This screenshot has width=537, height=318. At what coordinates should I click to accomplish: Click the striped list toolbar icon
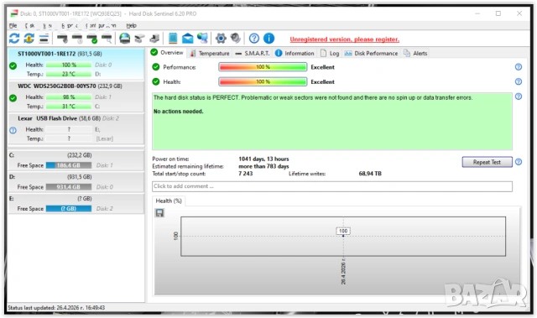click(x=44, y=39)
